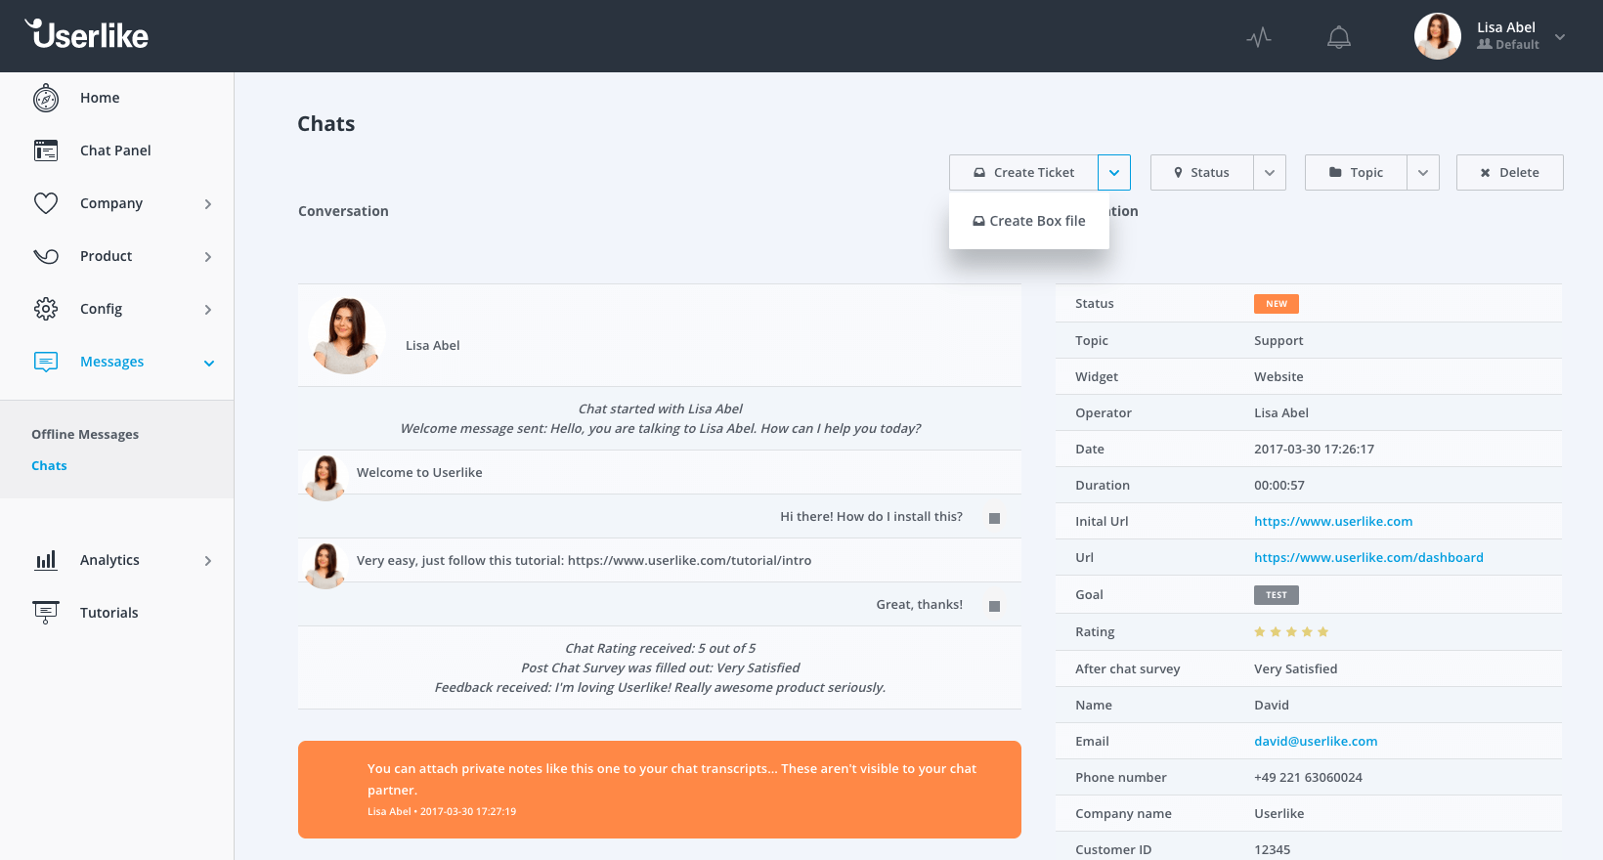Collapse the Messages submenu chevron
The image size is (1603, 860).
(x=209, y=364)
